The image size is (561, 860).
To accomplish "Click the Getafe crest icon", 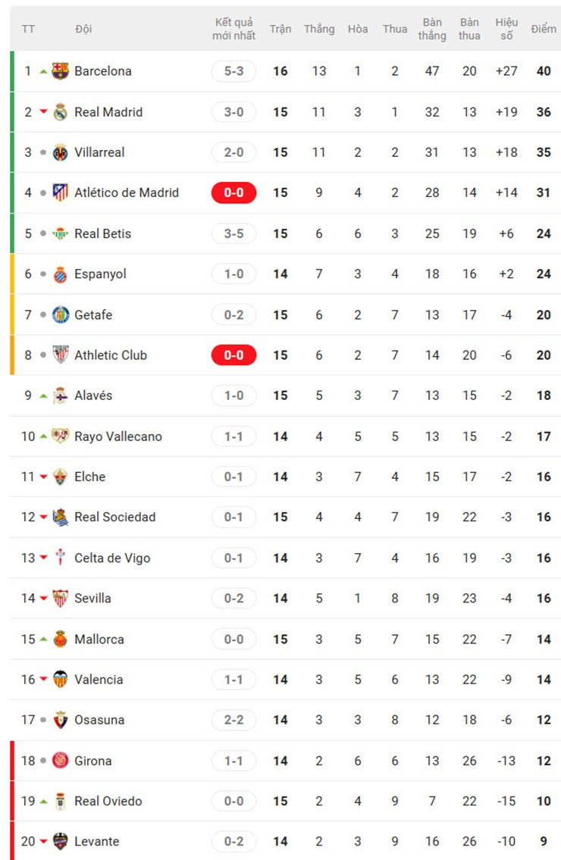I will click(61, 314).
